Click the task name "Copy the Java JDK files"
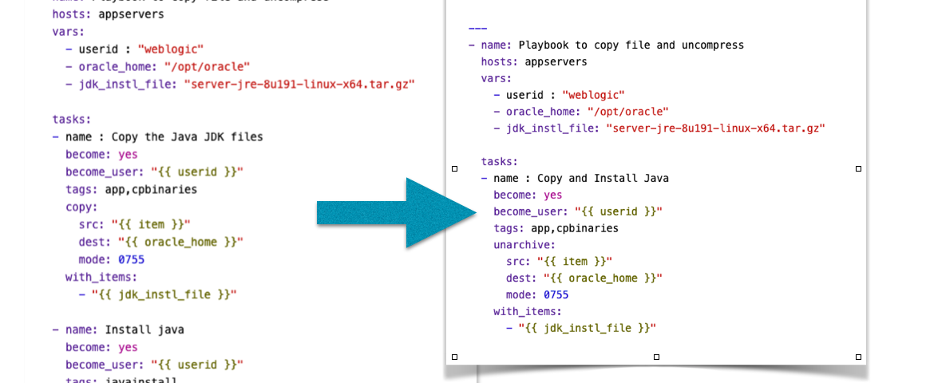The height and width of the screenshot is (383, 926). (188, 137)
